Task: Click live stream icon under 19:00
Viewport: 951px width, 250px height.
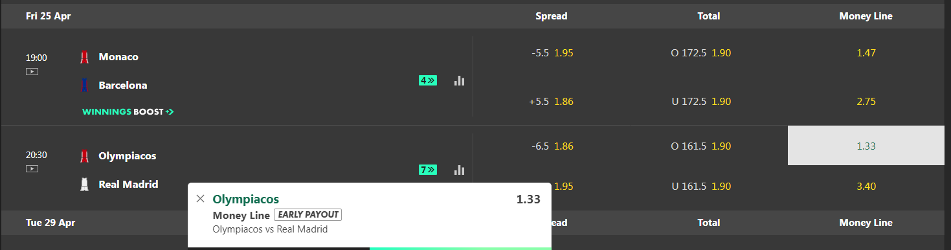Action: coord(32,71)
